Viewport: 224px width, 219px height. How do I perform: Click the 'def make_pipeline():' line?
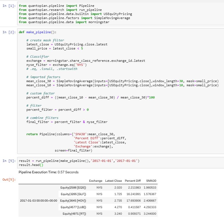coord(38,32)
